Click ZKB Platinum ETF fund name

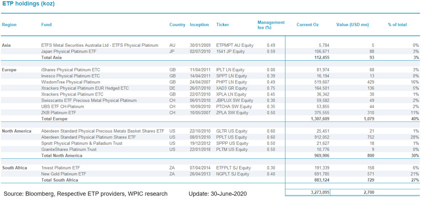pyautogui.click(x=59, y=113)
